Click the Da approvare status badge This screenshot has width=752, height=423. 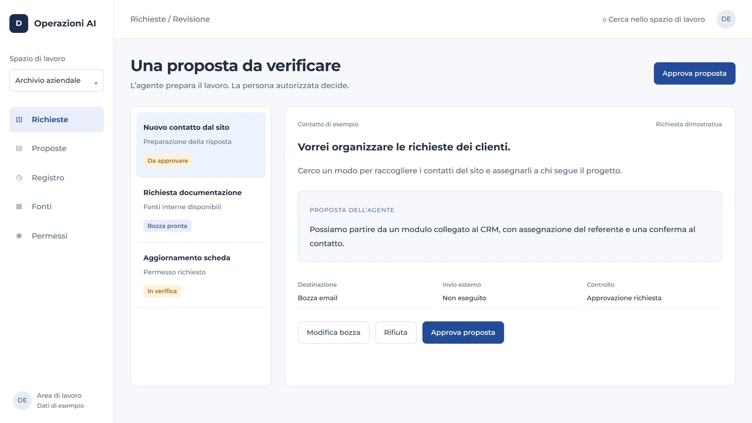(168, 160)
